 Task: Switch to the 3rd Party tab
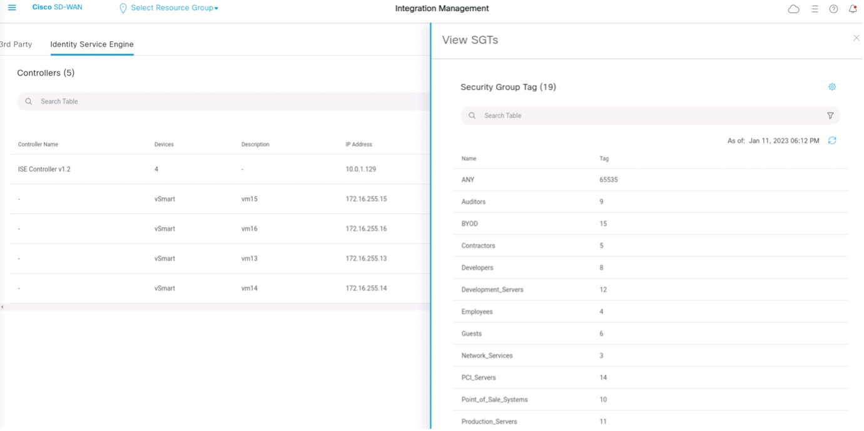click(x=16, y=44)
